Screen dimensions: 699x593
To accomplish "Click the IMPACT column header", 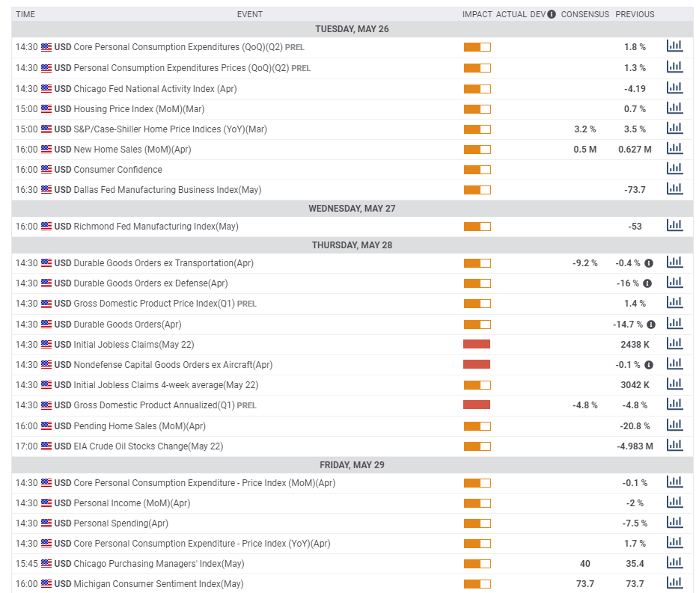I will click(x=477, y=14).
